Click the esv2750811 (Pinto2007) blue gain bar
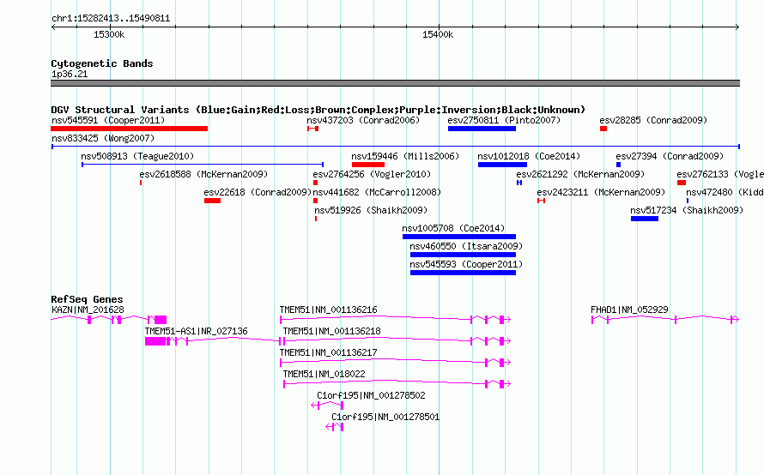This screenshot has height=475, width=764. 482,129
